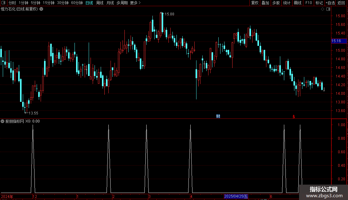
Task: Select the 5分钟 period
Action: point(35,3)
